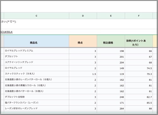Click score 2 in 塩バターフランスパン row

(x=83, y=103)
